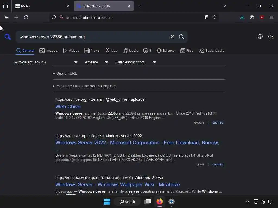
Task: Open the display/network icon in system tray
Action: pos(256,201)
